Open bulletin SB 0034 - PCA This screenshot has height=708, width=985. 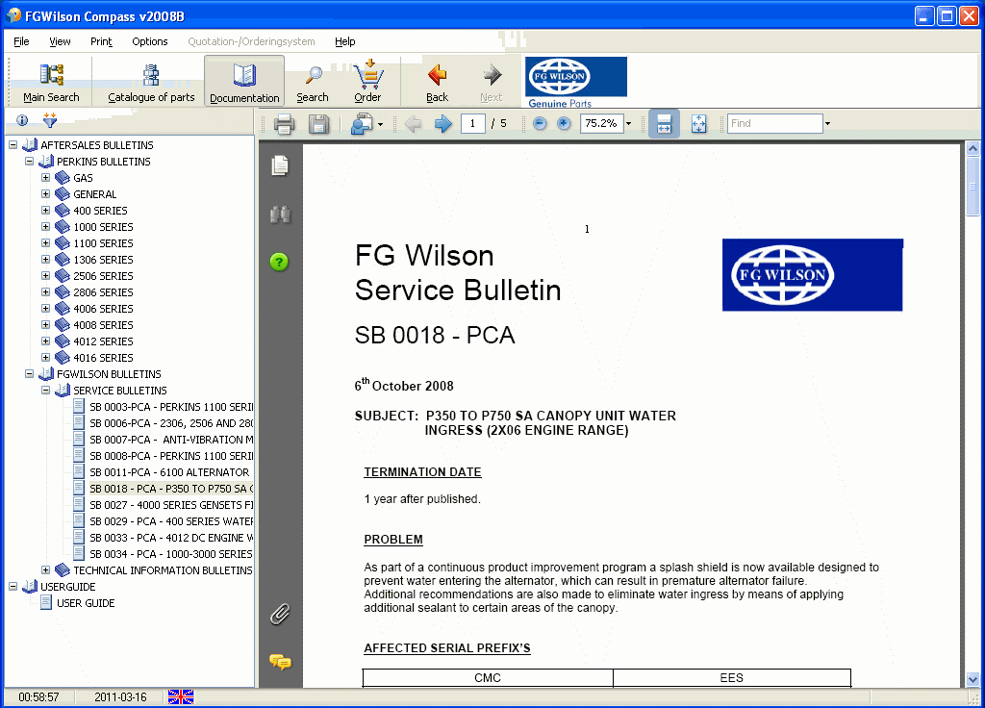click(171, 553)
